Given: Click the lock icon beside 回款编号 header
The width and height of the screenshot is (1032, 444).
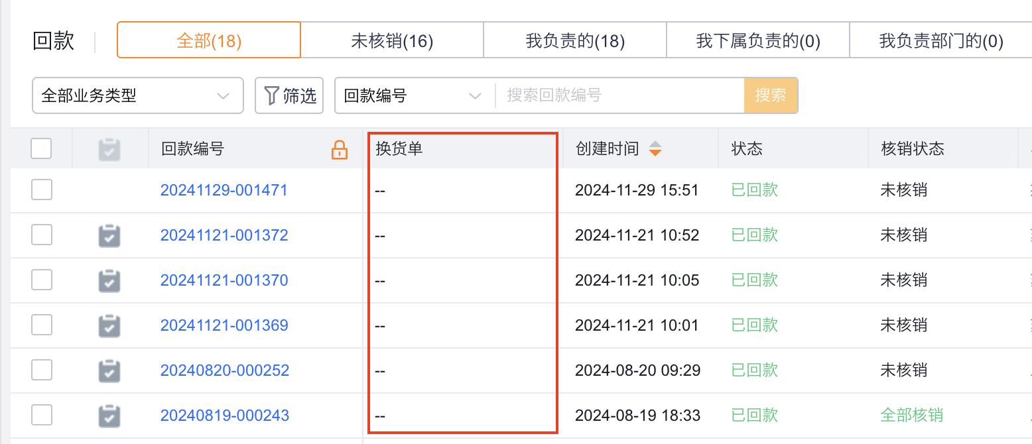Looking at the screenshot, I should (x=339, y=149).
